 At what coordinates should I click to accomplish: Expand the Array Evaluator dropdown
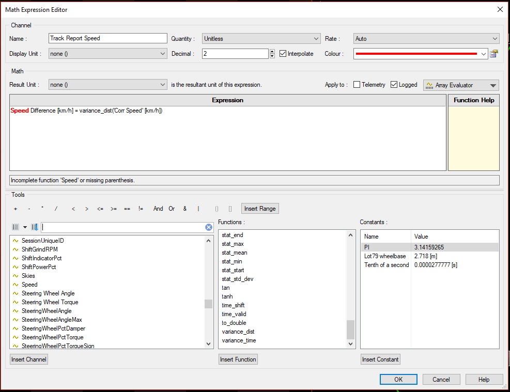[493, 85]
